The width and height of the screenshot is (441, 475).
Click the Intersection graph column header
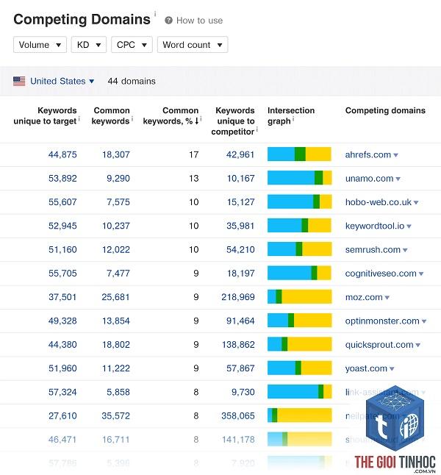click(291, 115)
